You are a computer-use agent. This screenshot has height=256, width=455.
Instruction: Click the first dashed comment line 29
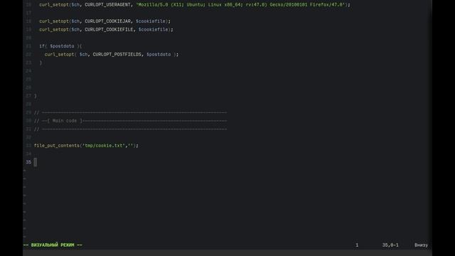click(x=131, y=112)
